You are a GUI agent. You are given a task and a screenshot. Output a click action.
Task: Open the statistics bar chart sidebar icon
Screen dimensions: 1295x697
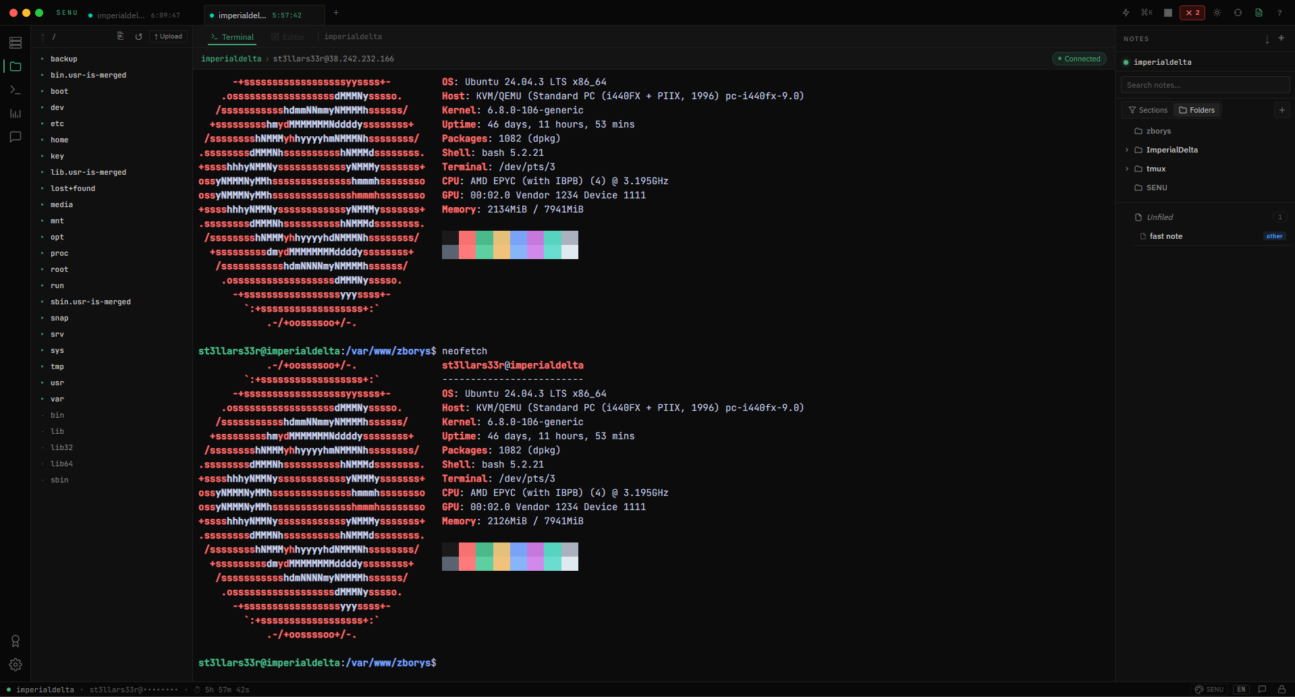coord(16,113)
